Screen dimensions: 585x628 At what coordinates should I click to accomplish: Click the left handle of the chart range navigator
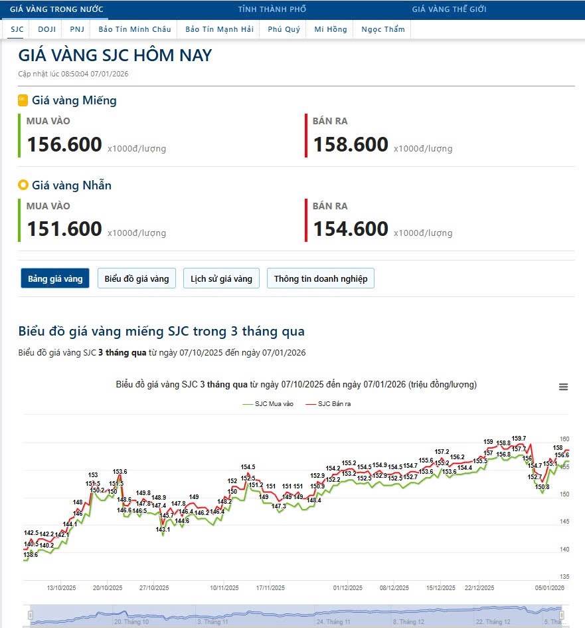[x=29, y=616]
